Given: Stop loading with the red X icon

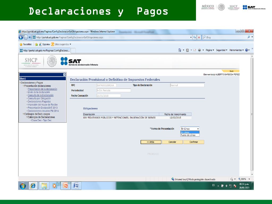Looking at the screenshot, I should pos(199,37).
